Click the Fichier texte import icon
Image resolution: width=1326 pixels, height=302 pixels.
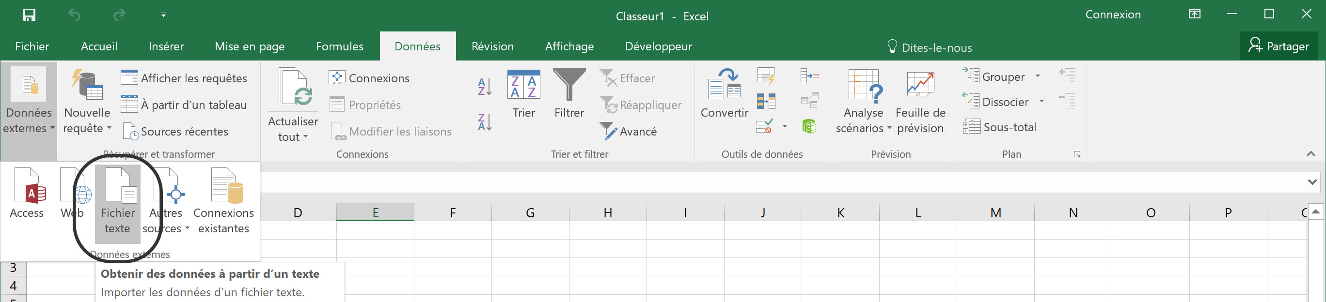point(118,200)
